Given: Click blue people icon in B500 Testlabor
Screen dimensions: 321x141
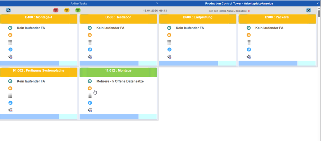Looking at the screenshot, I should point(90,49).
